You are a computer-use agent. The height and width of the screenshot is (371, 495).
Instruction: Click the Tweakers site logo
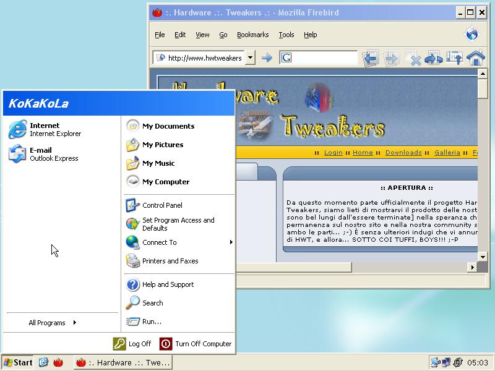point(333,127)
